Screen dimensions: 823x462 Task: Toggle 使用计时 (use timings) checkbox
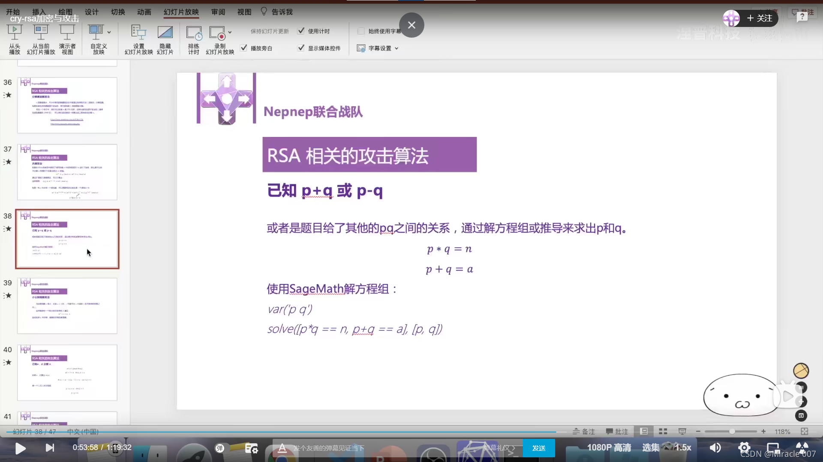[301, 31]
